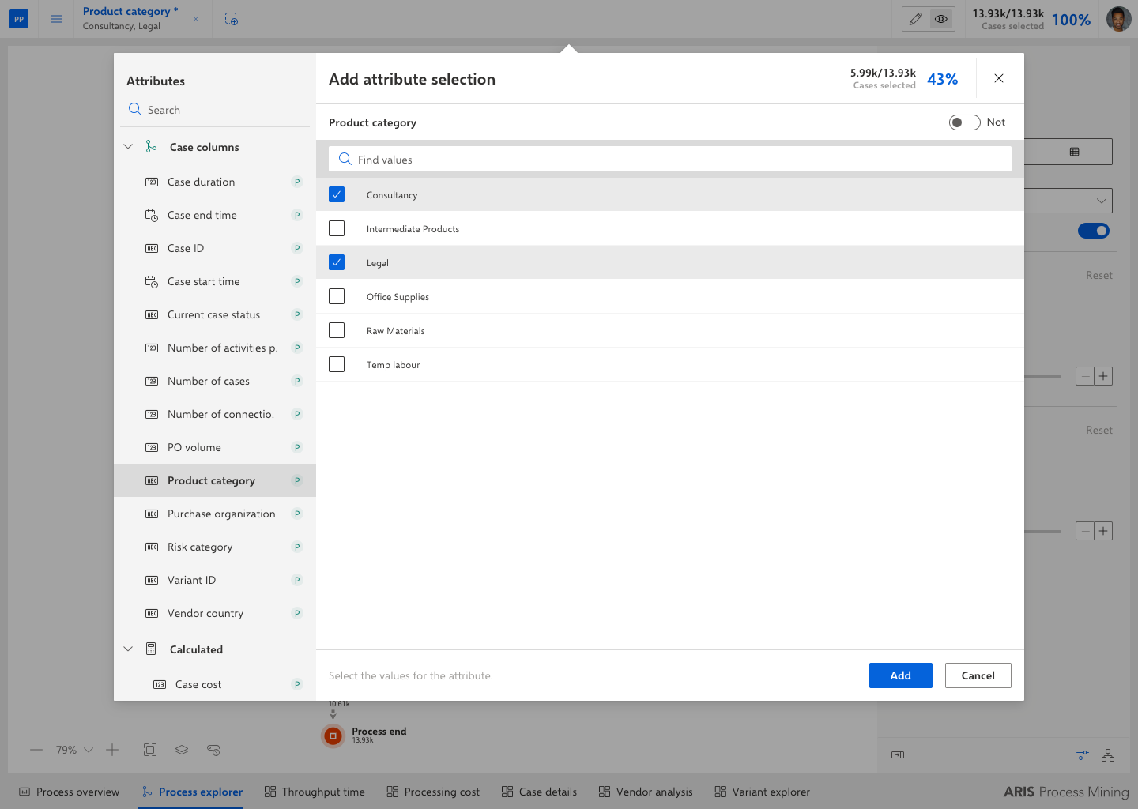Click the fit-to-screen icon near zoom
The height and width of the screenshot is (809, 1138).
(x=150, y=750)
